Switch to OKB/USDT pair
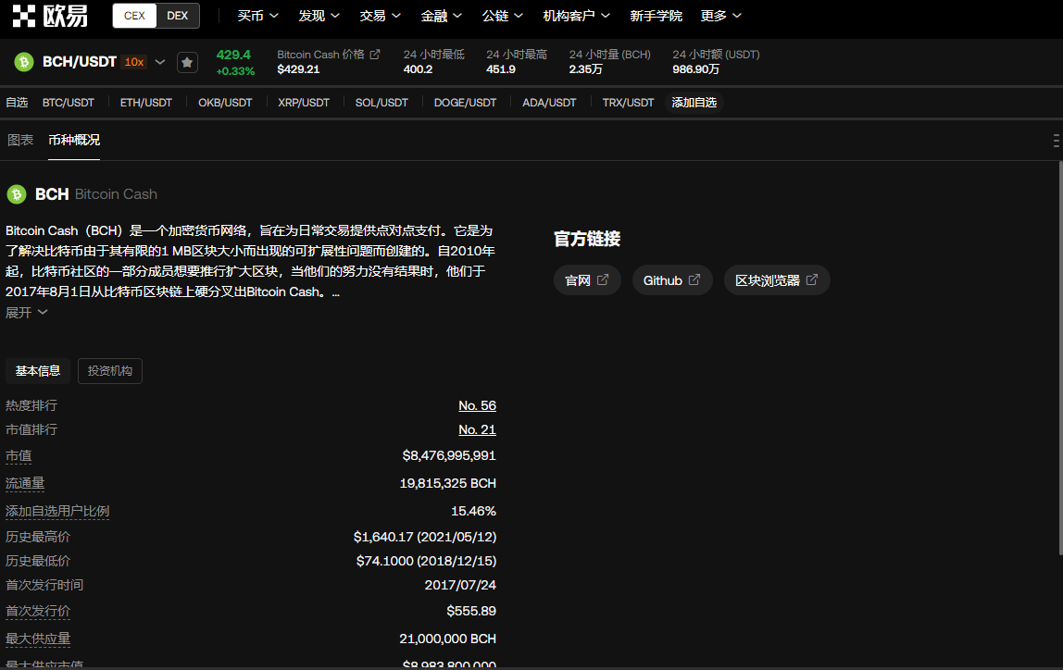Image resolution: width=1063 pixels, height=670 pixels. (225, 103)
